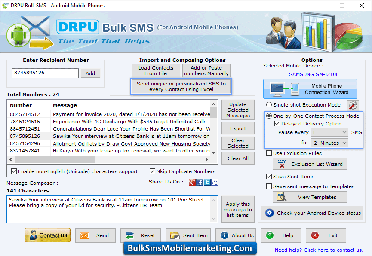Click the Sent Item folder icon
The width and height of the screenshot is (372, 256).
click(175, 235)
